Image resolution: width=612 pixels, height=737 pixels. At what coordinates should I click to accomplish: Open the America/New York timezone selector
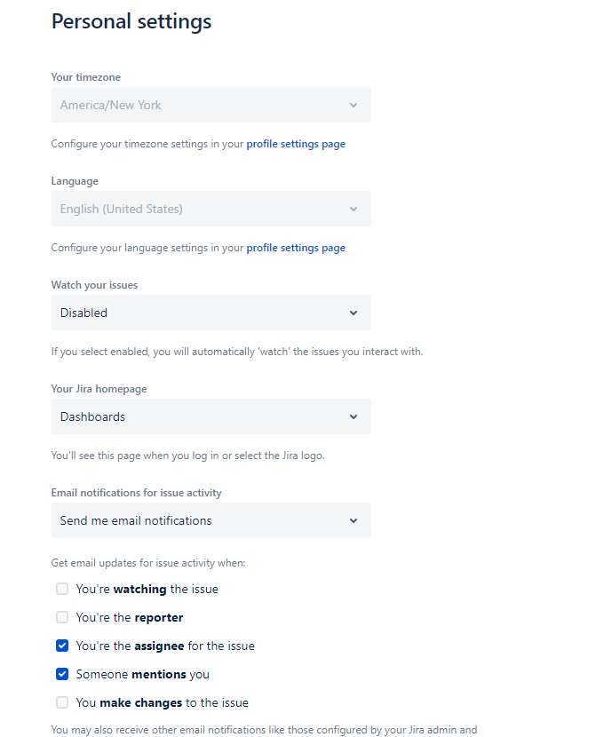(x=211, y=105)
